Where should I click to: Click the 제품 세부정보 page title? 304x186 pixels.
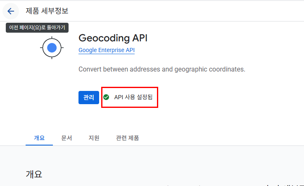point(47,11)
